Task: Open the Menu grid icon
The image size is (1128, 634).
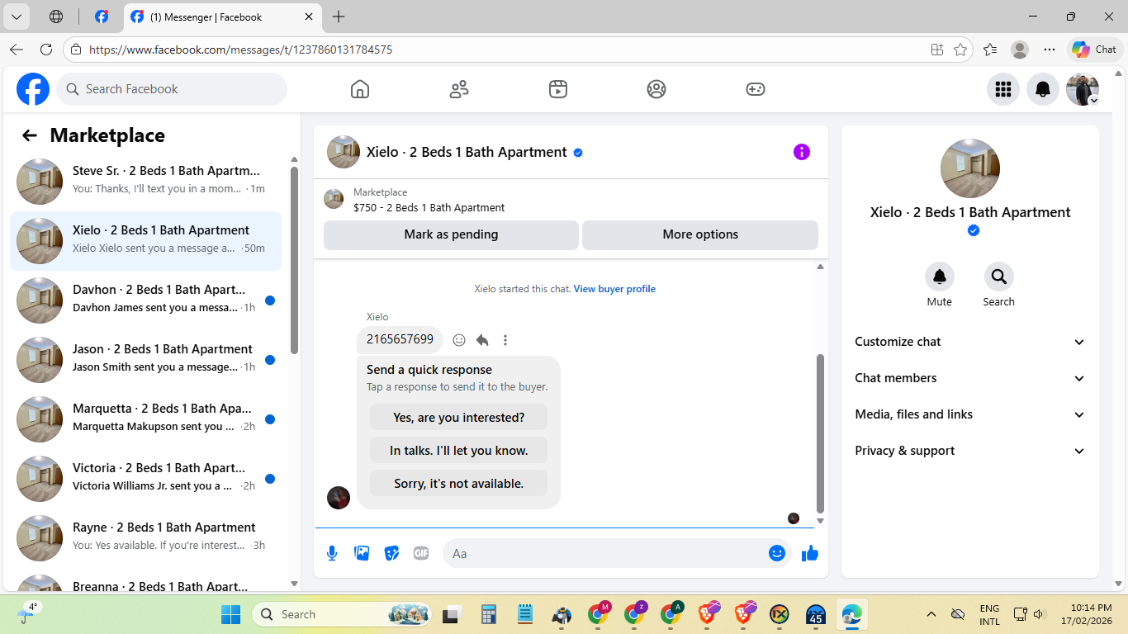Action: 1003,89
